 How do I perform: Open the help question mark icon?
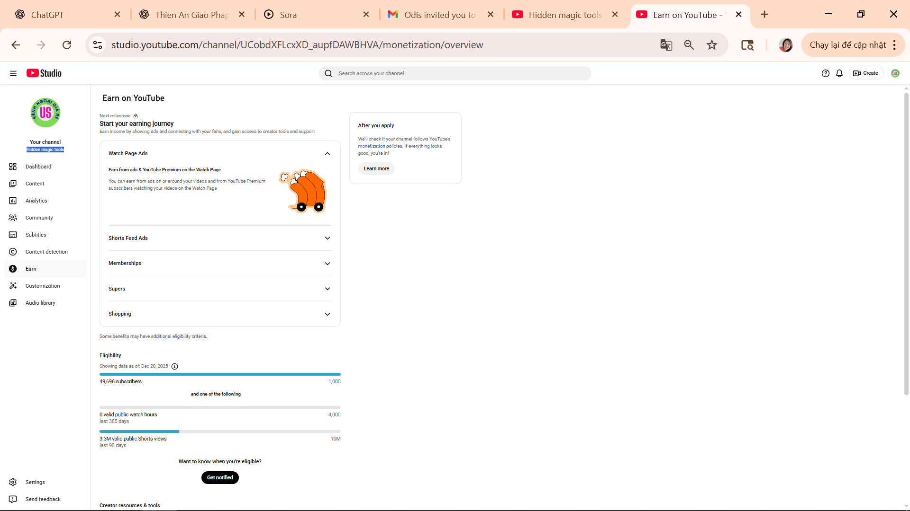point(825,73)
